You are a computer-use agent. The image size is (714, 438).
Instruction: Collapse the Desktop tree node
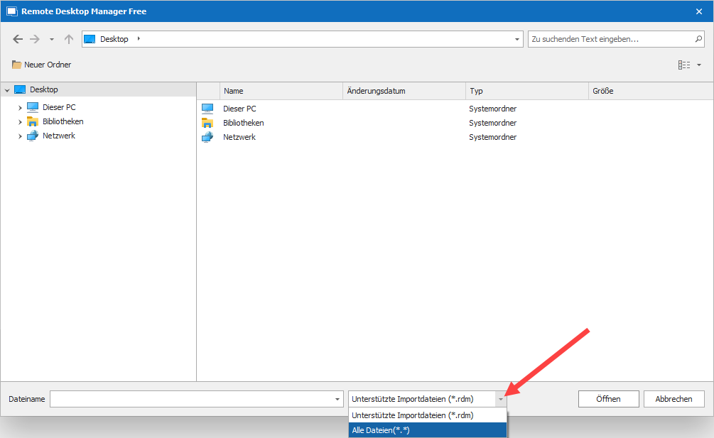point(7,90)
